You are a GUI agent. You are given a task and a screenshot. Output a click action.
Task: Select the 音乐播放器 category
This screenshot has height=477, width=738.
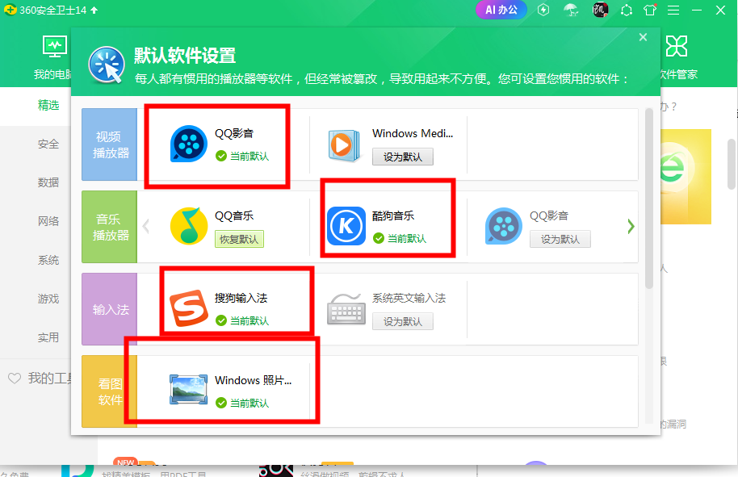point(109,227)
